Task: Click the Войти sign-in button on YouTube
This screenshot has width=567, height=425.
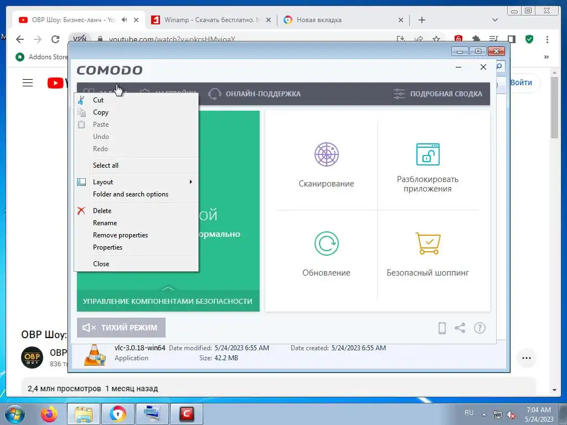Action: tap(520, 82)
